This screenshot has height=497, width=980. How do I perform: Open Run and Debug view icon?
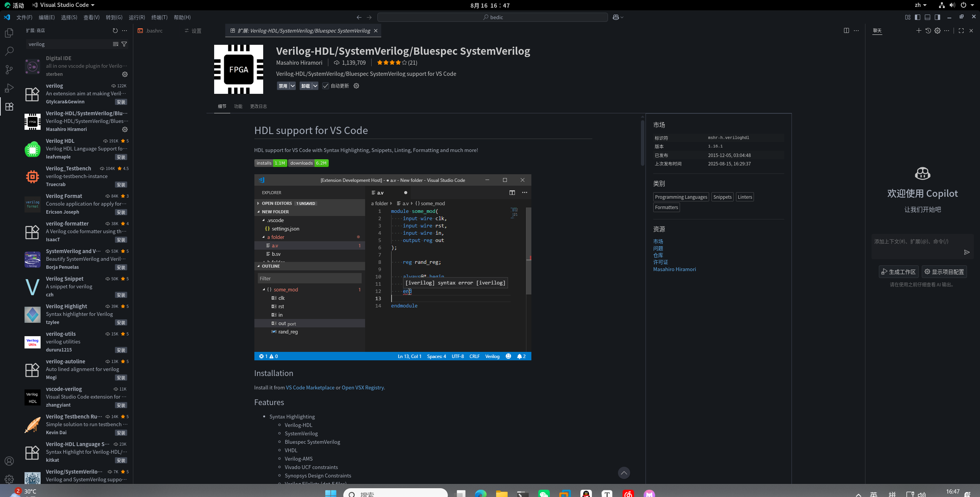[x=9, y=88]
